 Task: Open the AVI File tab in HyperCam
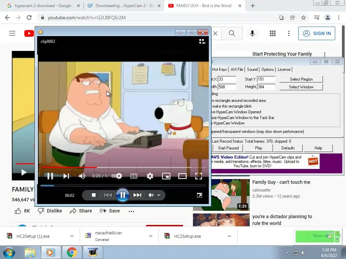coord(237,69)
